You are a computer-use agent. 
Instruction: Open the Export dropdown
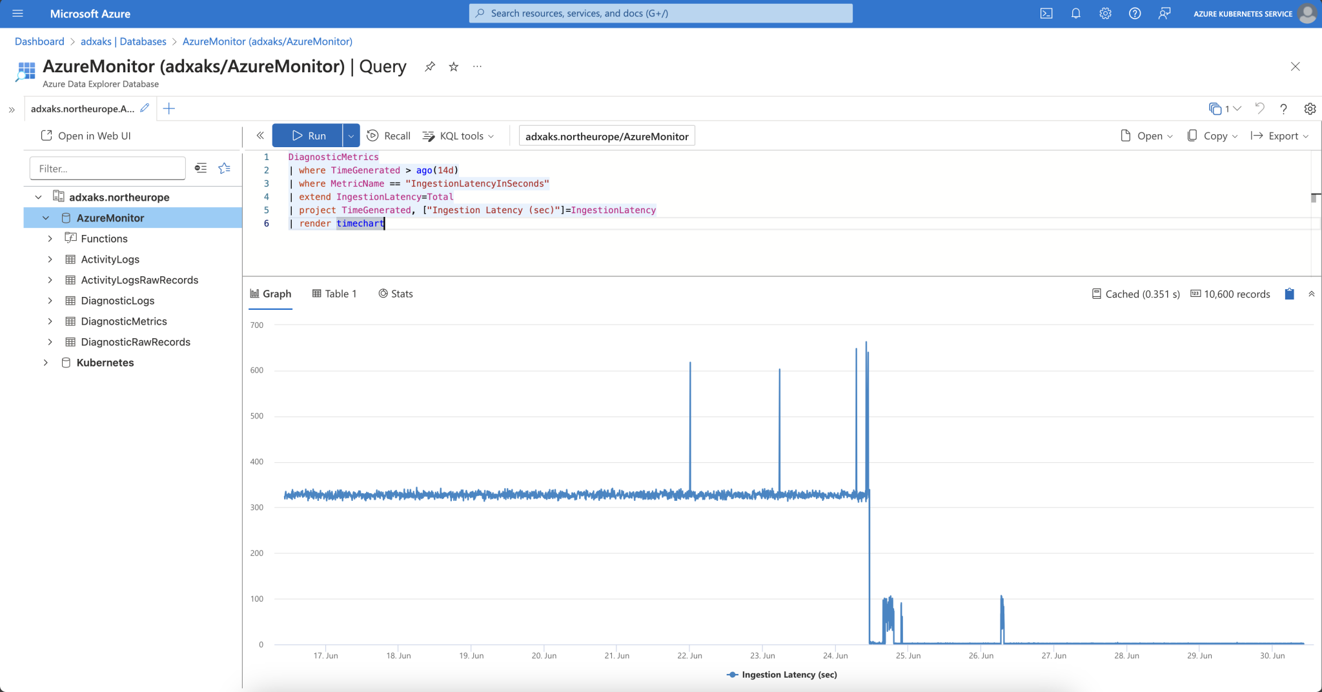(x=1279, y=136)
